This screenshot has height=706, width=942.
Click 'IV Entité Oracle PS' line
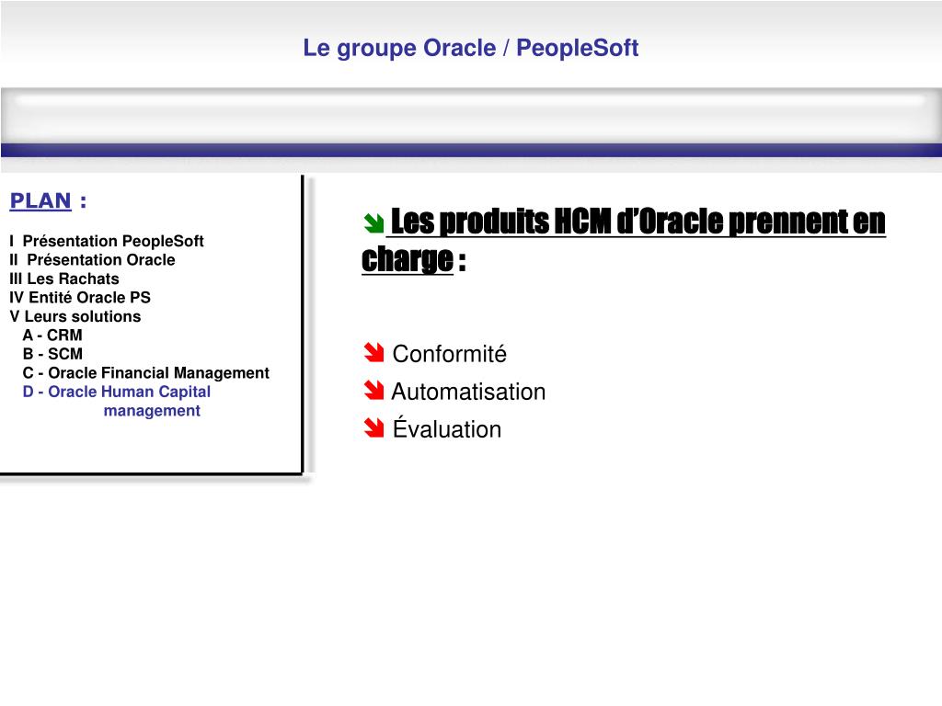click(80, 297)
